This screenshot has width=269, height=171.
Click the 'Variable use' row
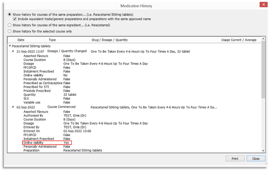(47, 102)
